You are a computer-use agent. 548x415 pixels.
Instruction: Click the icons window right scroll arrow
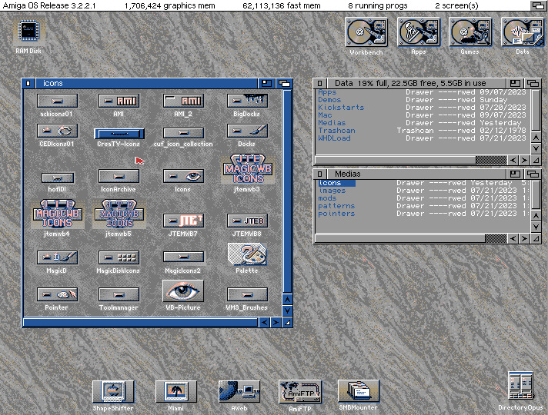276,323
